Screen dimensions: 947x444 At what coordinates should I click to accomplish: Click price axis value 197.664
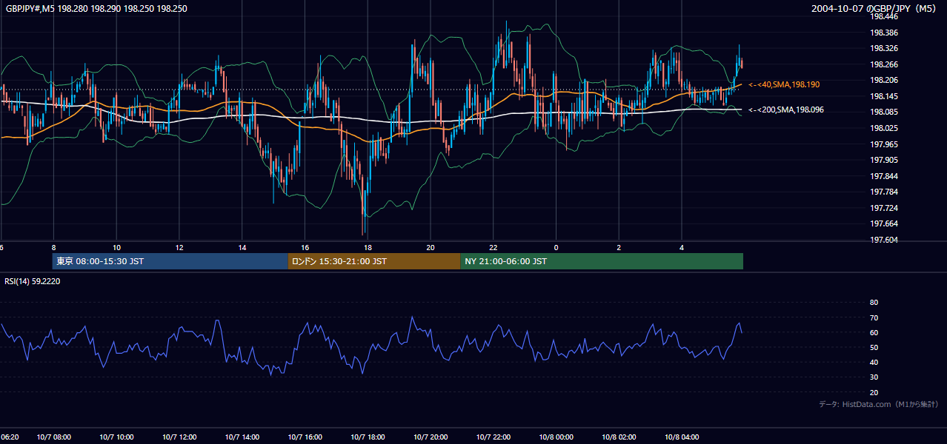(884, 223)
